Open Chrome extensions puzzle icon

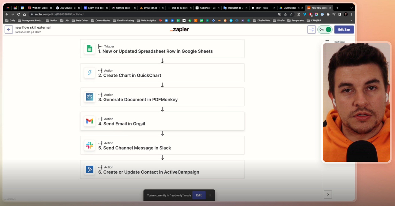point(328,14)
